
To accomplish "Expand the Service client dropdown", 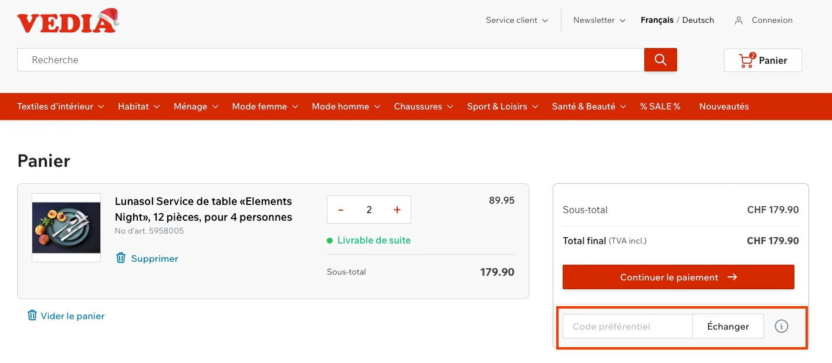I will 516,20.
